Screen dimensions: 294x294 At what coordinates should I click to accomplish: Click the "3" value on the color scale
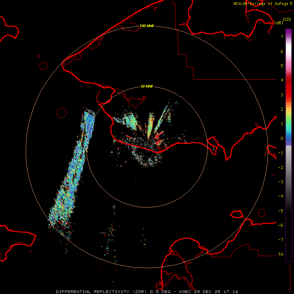tap(282, 95)
